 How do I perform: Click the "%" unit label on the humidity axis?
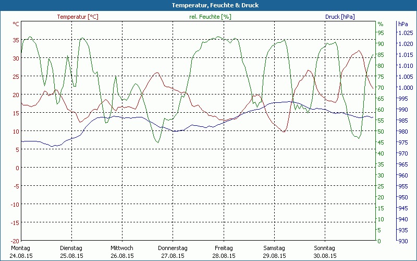[x=381, y=24]
